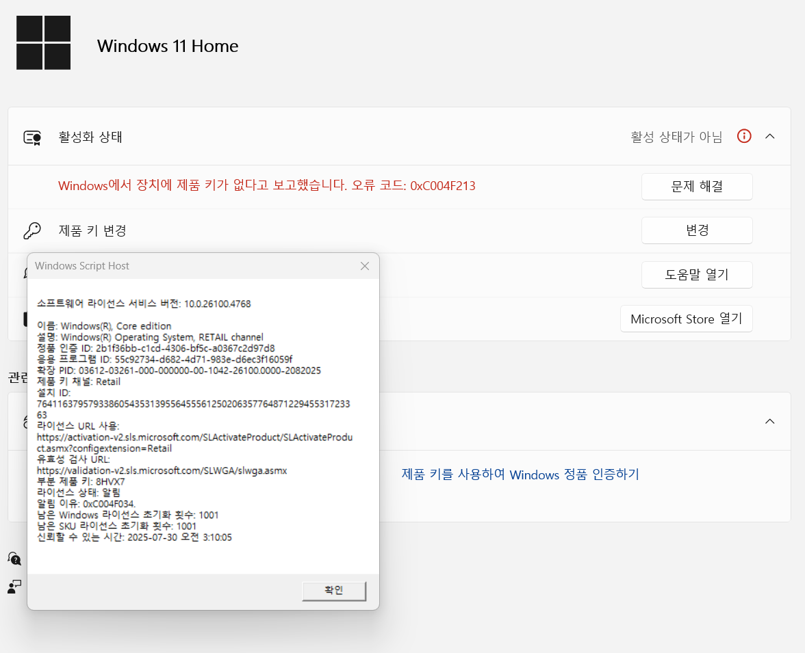Screen dimensions: 805x653
Task: Click the Windows Script Host title bar text
Action: 82,266
